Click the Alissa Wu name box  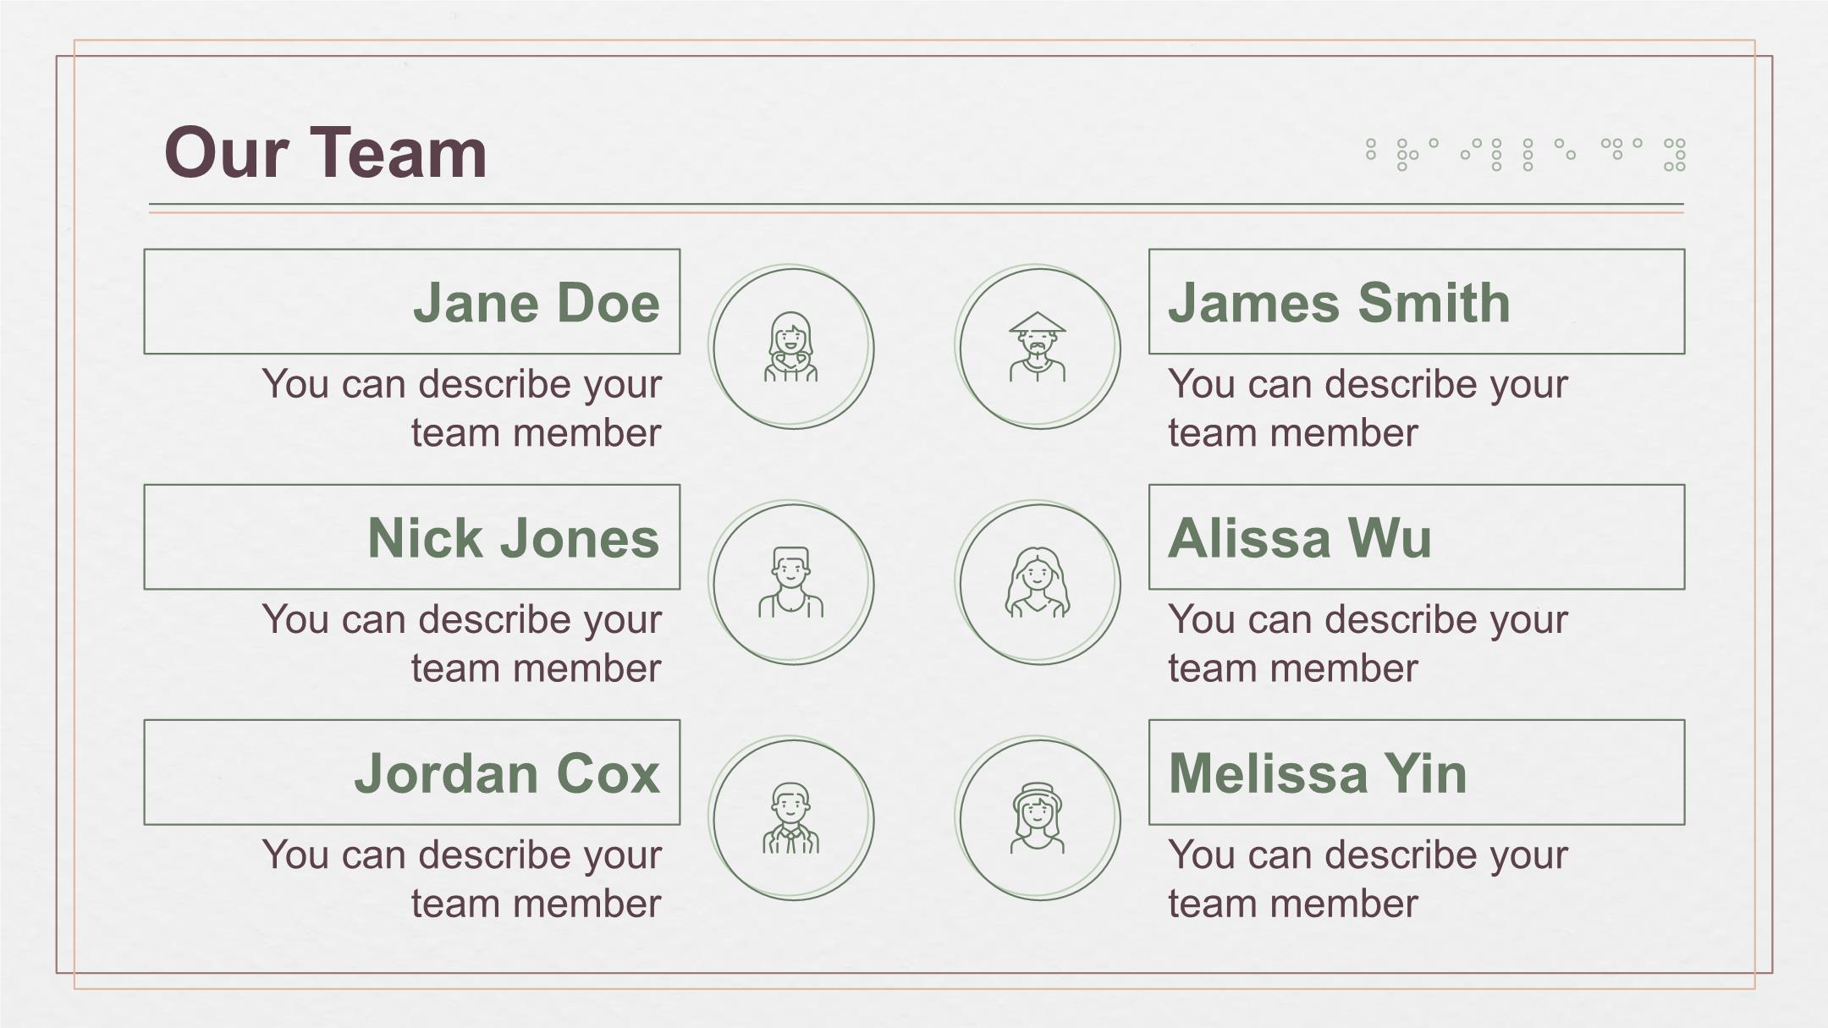[x=1417, y=536]
